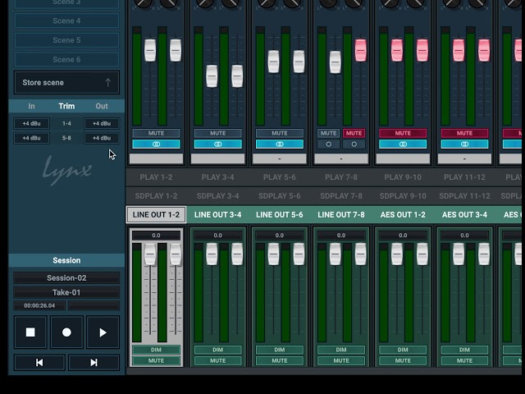Start recording with the round record button
The image size is (525, 394).
[66, 332]
